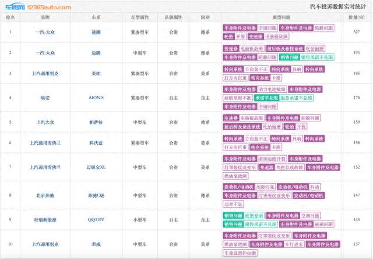Select 上汽通用别克 brand in rank 3 row
373x259 pixels.
tap(45, 73)
